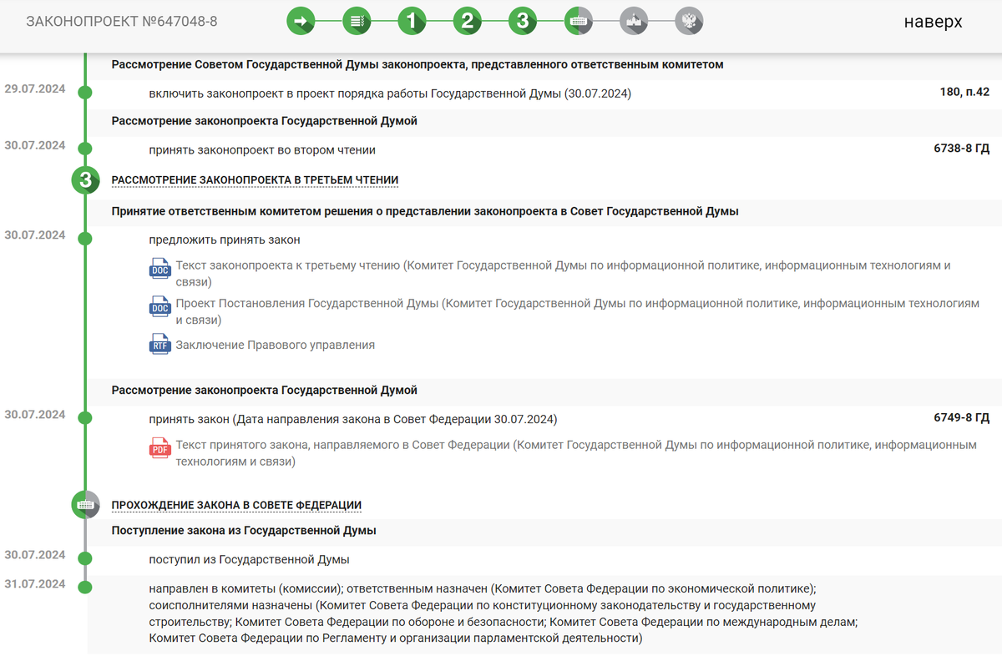The height and width of the screenshot is (661, 1002).
Task: Click date label 29.07.2024
Action: pyautogui.click(x=35, y=88)
